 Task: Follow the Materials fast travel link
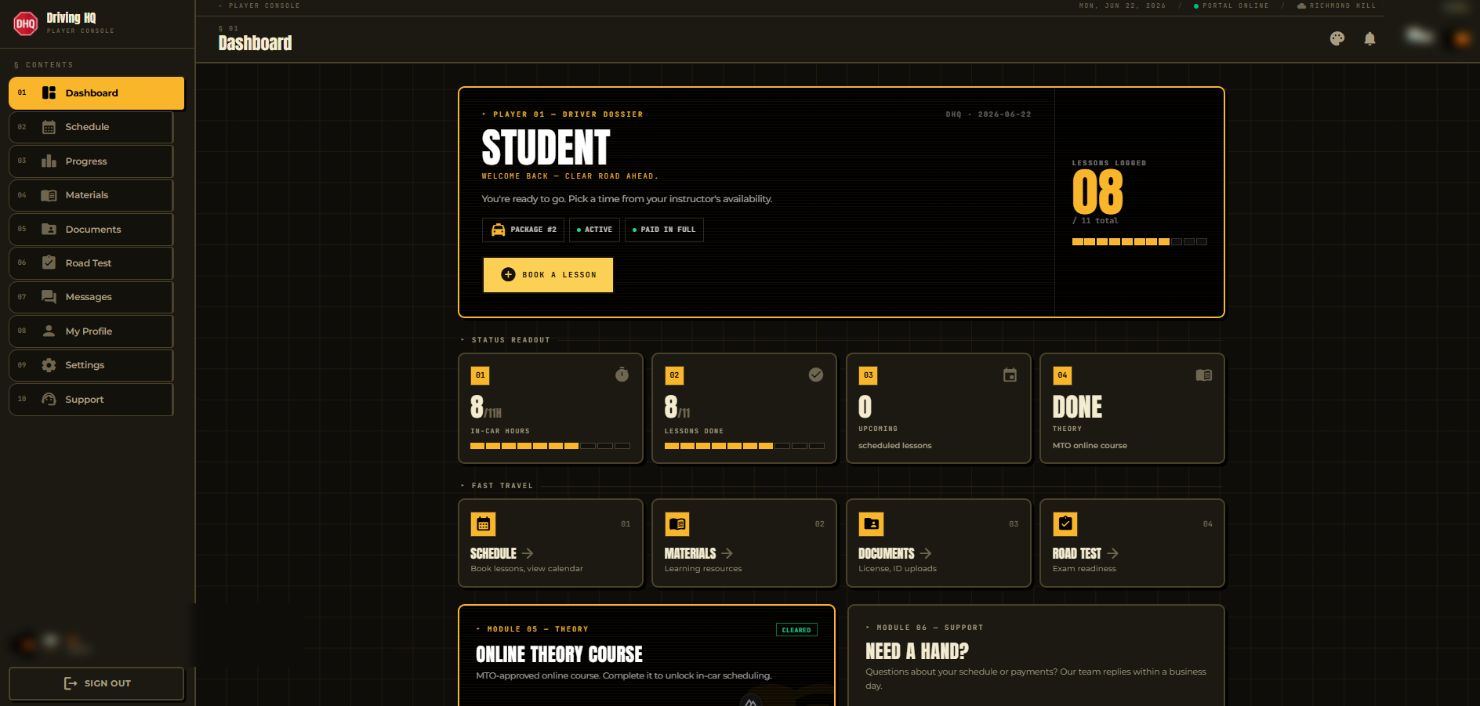pyautogui.click(x=744, y=543)
